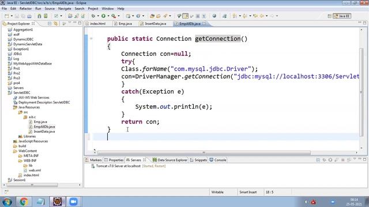The height and width of the screenshot is (207, 369).
Task: Switch to the InsertData.java editor tab
Action: tap(153, 24)
